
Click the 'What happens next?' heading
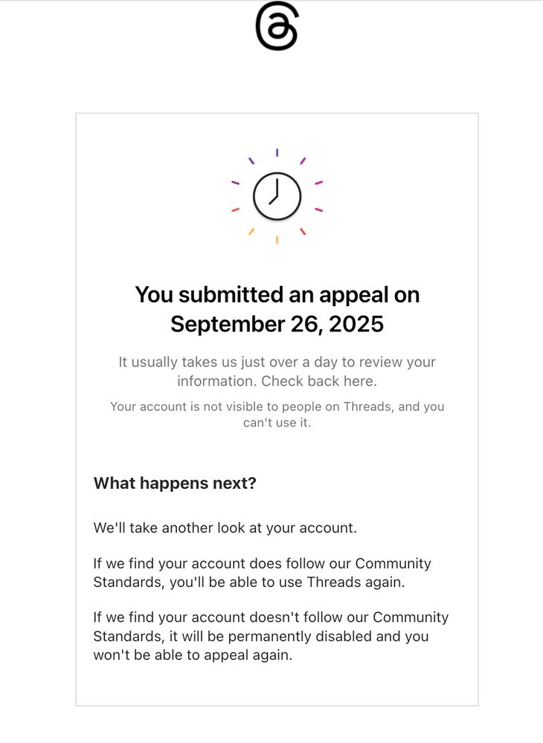175,483
